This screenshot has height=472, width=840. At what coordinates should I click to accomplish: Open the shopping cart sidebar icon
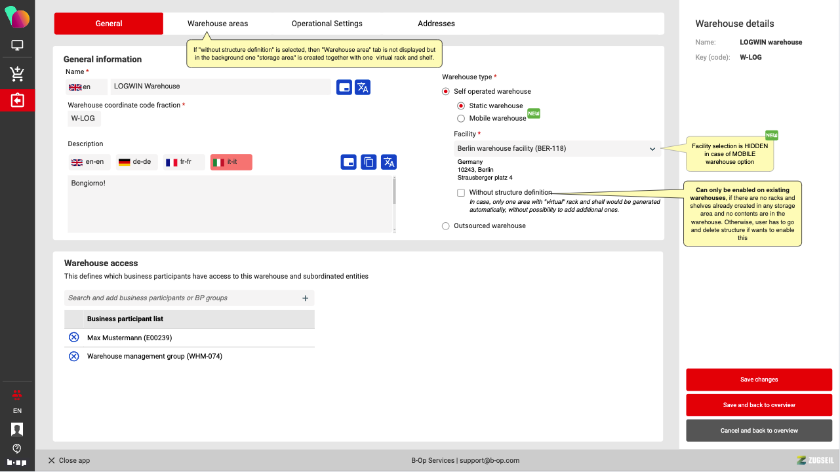(17, 74)
